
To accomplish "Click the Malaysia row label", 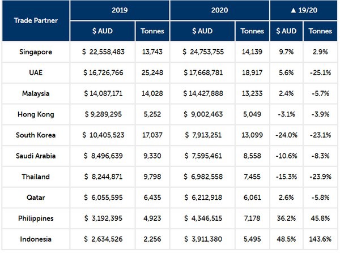I will [x=36, y=93].
